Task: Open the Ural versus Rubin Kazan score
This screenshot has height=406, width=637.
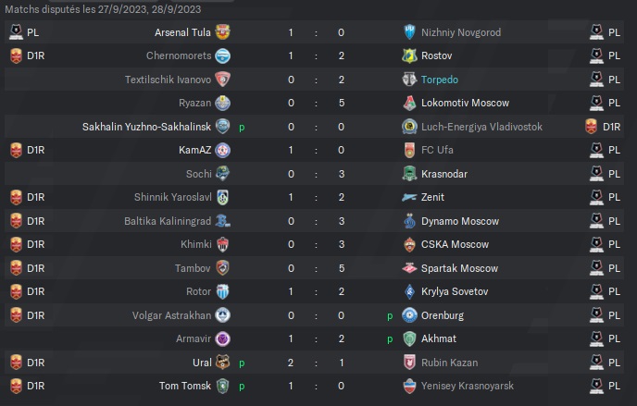Action: [x=316, y=363]
